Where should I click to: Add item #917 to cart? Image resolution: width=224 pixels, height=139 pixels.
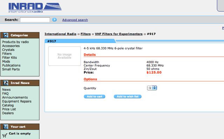point(94,97)
